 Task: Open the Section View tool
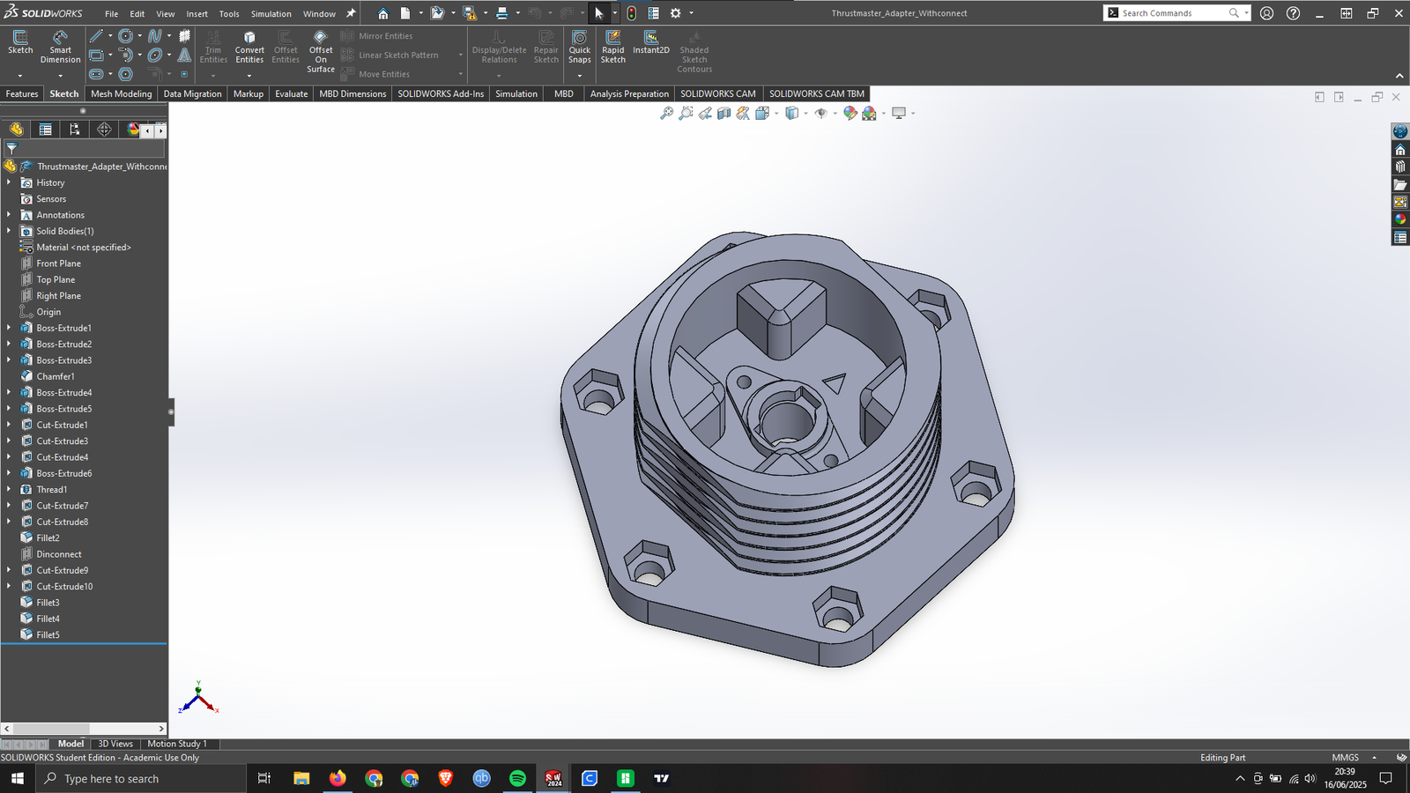(724, 113)
